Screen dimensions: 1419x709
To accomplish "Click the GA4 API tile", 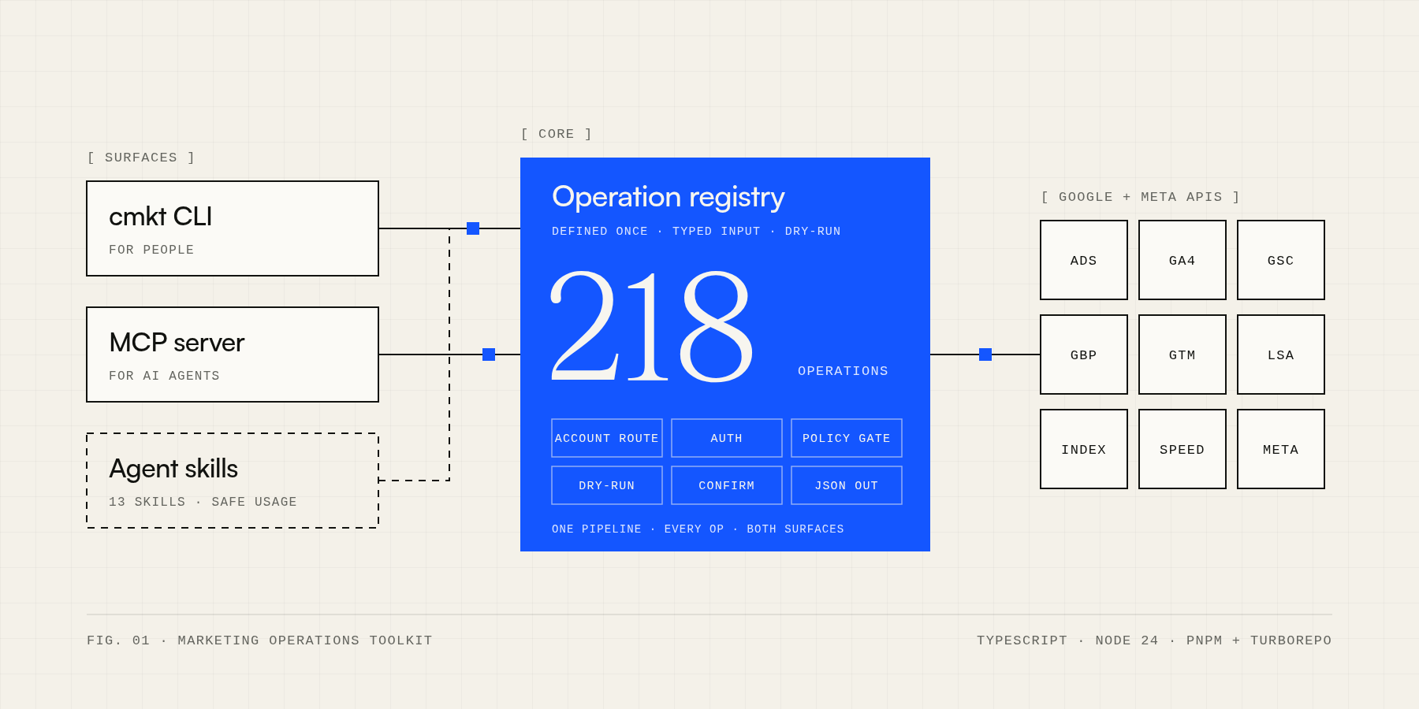I will point(1182,260).
